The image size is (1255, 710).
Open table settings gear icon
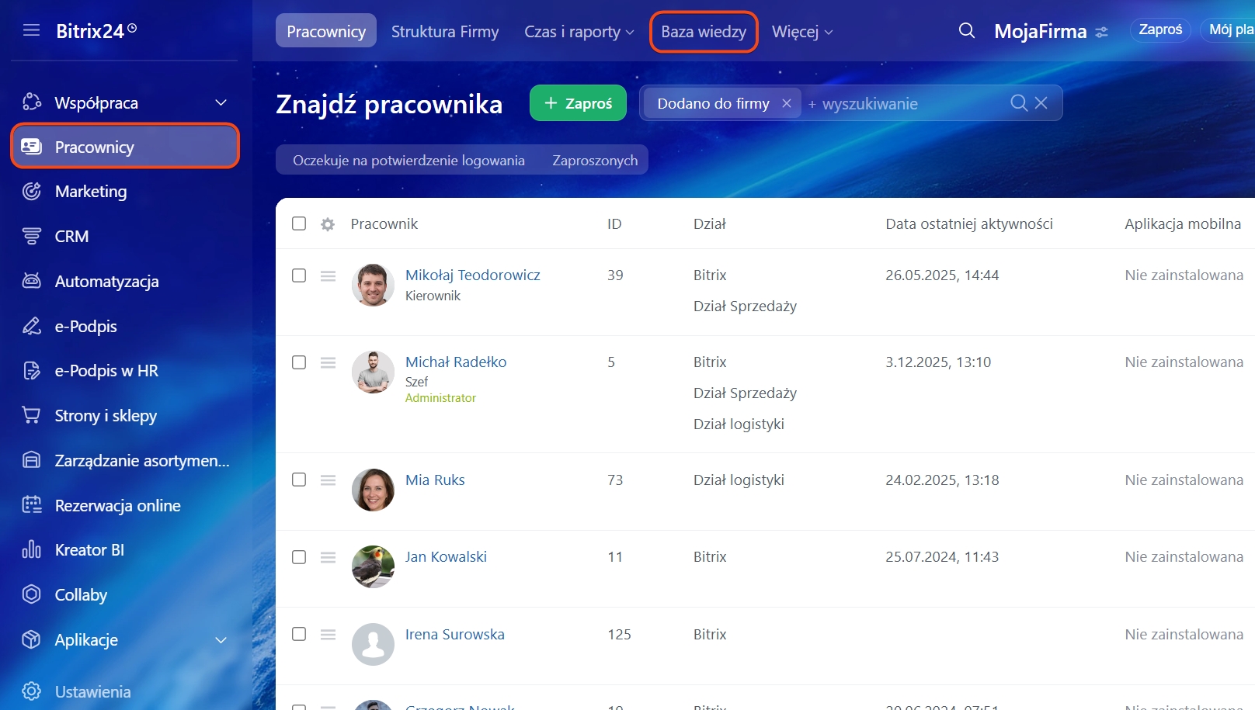pyautogui.click(x=328, y=224)
